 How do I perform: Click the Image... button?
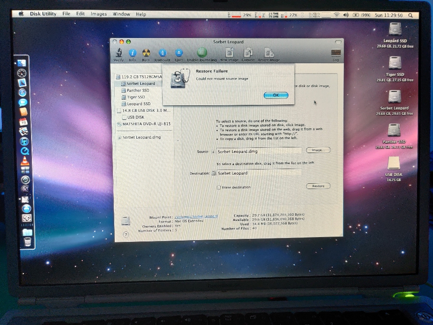click(318, 150)
